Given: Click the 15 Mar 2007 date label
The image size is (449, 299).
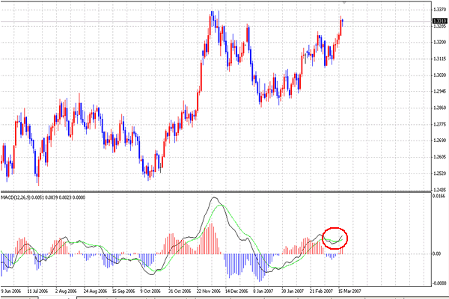Looking at the screenshot, I should tap(349, 292).
